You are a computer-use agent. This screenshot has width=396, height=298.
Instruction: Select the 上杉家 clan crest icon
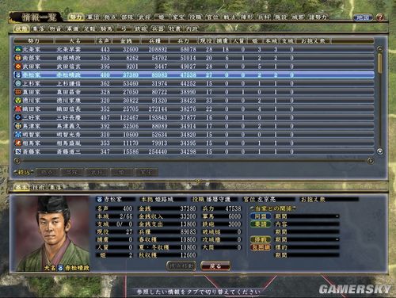17,83
